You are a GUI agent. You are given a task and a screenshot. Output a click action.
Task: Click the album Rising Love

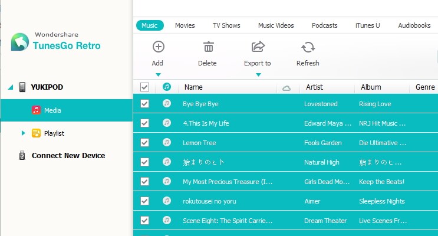tap(375, 104)
